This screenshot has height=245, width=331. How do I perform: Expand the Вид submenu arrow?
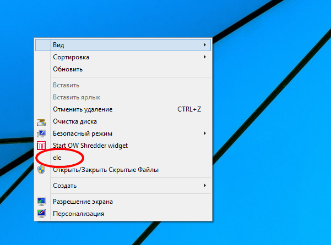coord(204,45)
